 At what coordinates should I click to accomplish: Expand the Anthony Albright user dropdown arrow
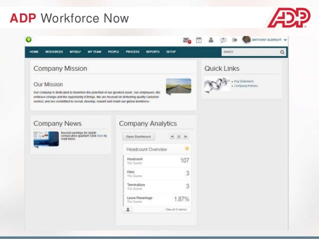click(x=285, y=40)
